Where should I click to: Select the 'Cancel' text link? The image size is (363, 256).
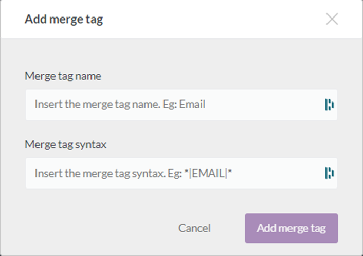pyautogui.click(x=194, y=228)
